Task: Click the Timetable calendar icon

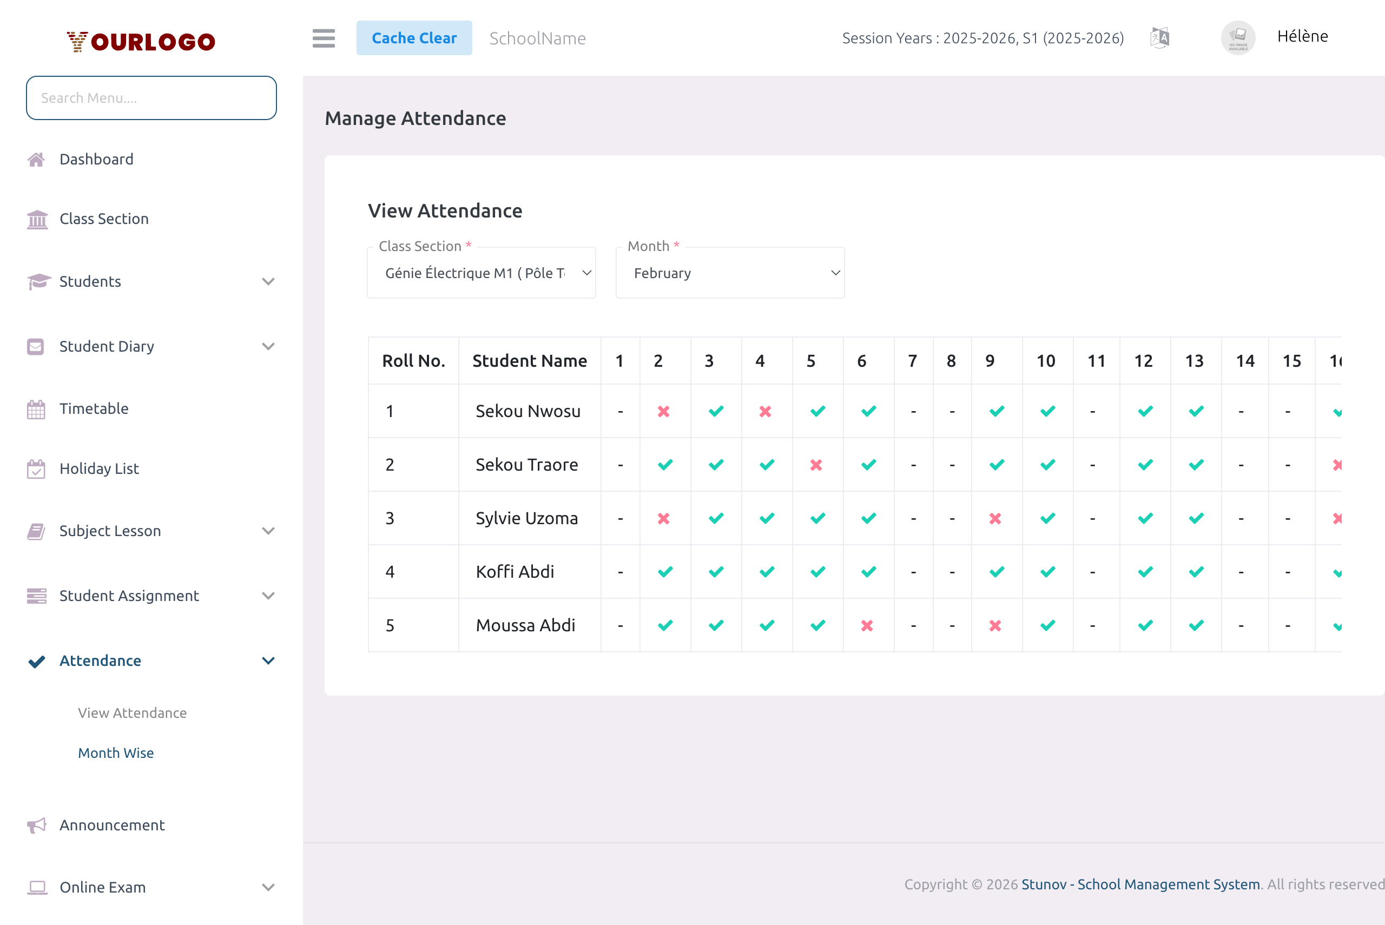Action: tap(36, 409)
